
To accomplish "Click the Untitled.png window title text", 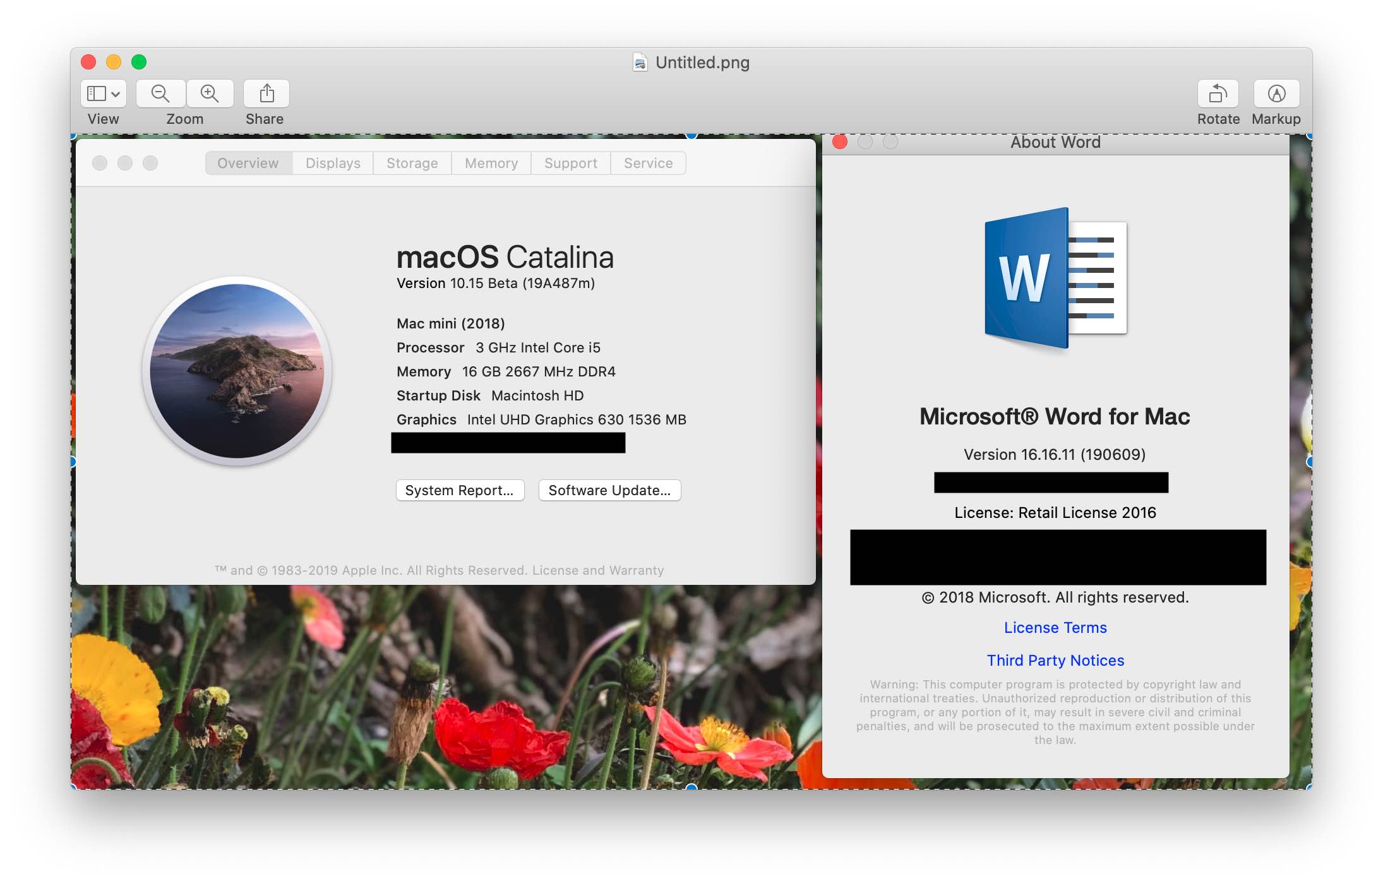I will 702,62.
